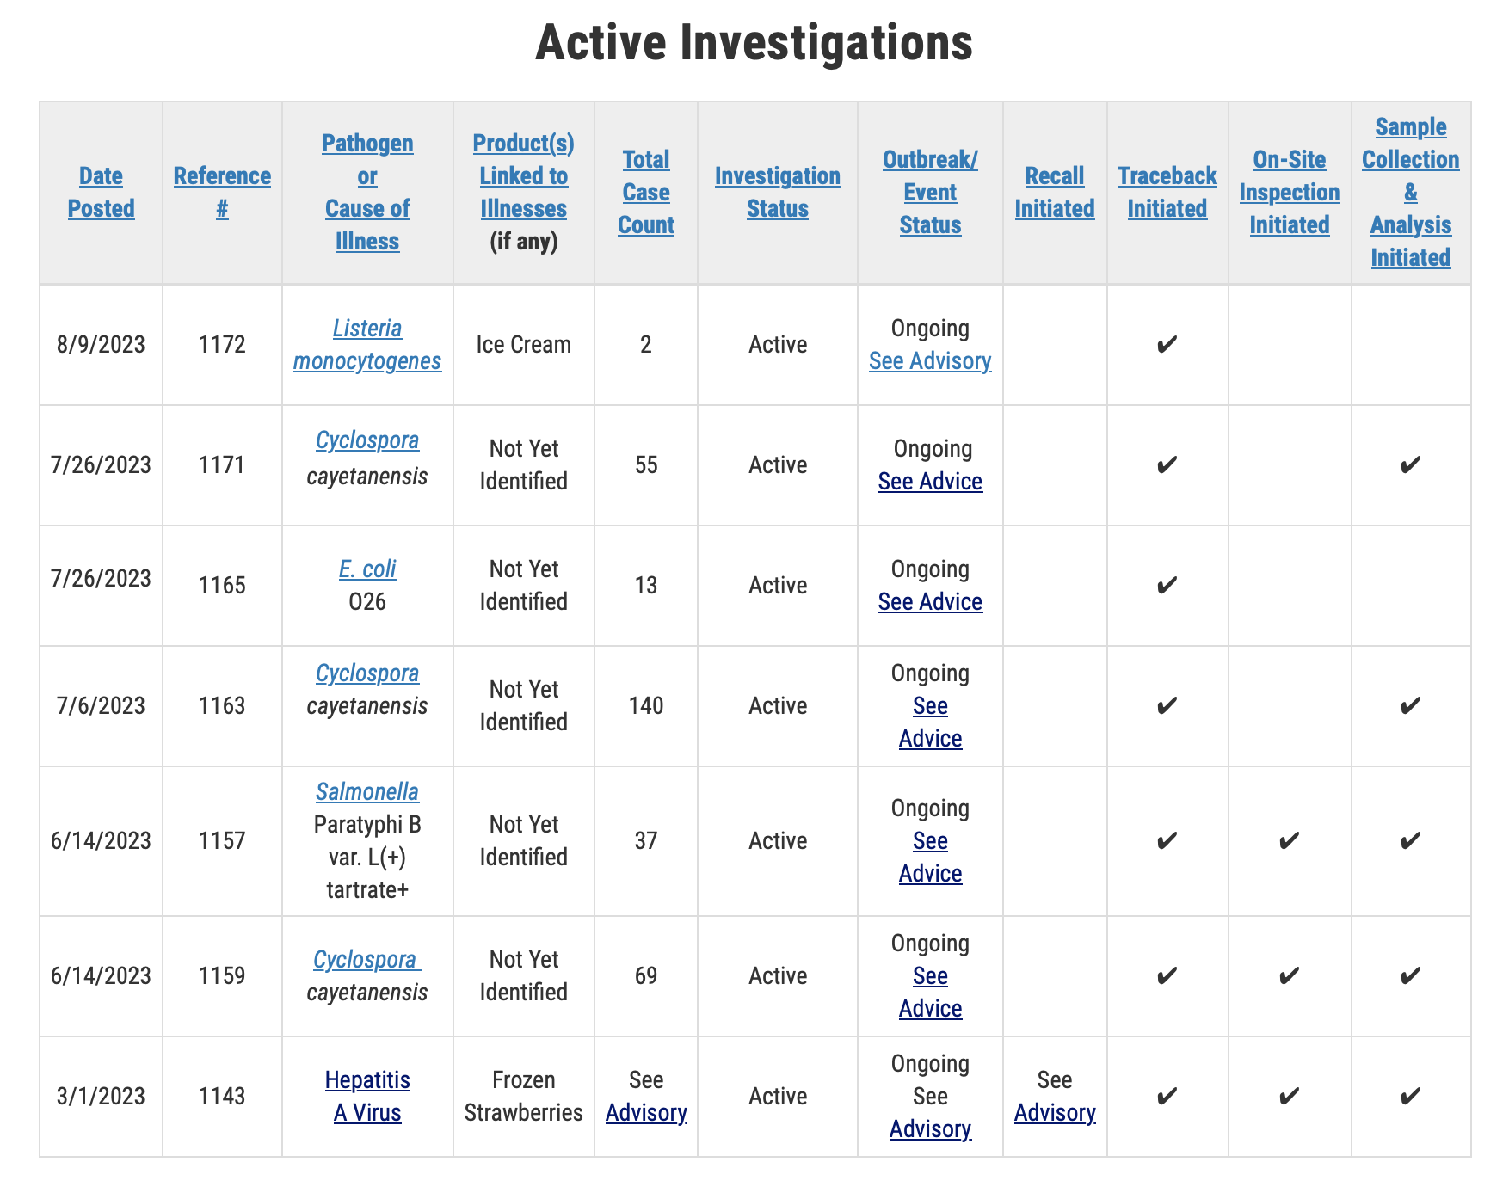Sort by Investigation Status column header

pyautogui.click(x=777, y=191)
